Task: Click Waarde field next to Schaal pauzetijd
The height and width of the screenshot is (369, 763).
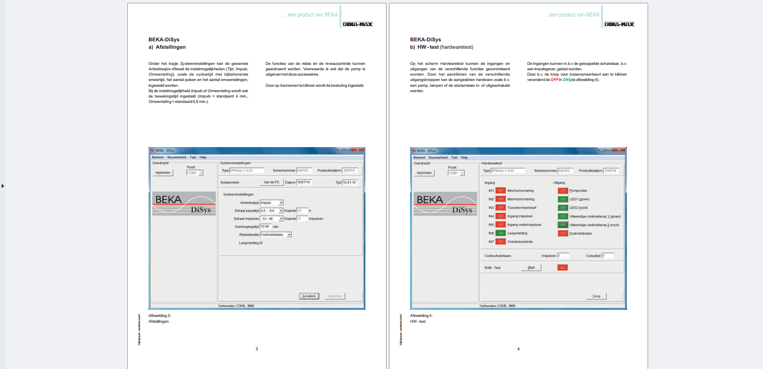Action: click(x=302, y=211)
